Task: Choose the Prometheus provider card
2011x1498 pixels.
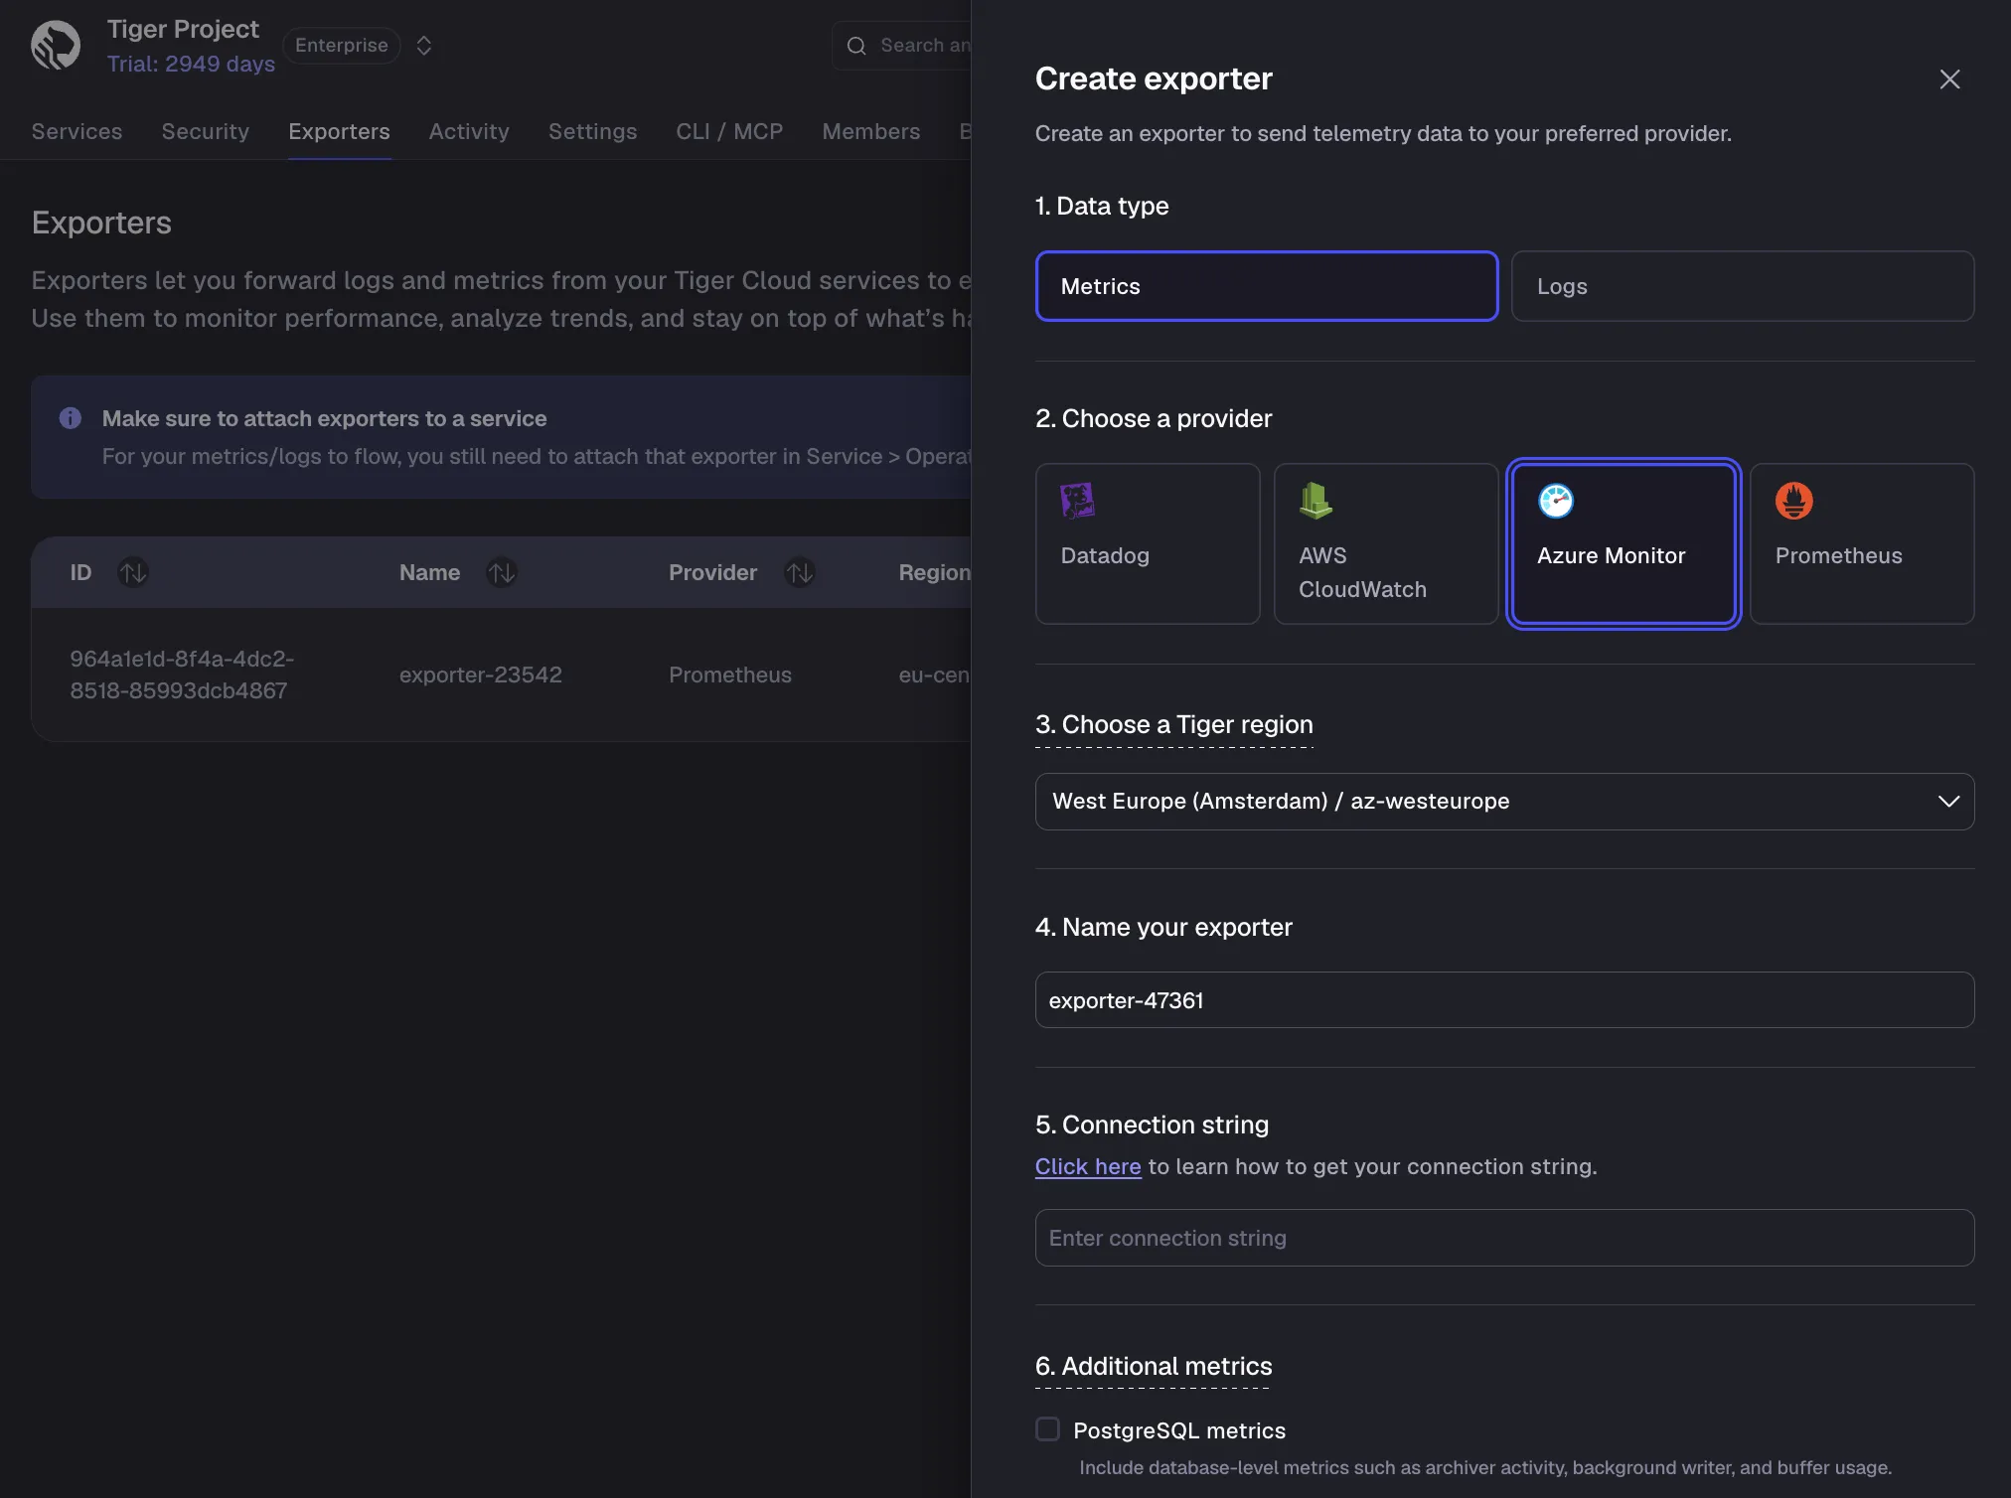Action: (x=1862, y=543)
